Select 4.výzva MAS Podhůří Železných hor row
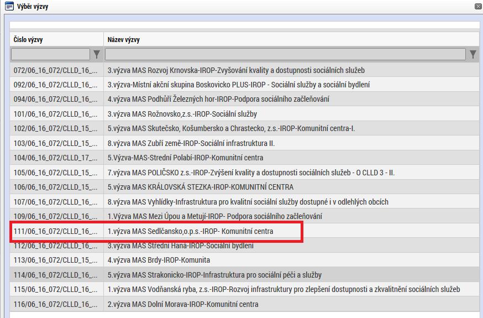Image resolution: width=483 pixels, height=318 pixels. pos(218,99)
